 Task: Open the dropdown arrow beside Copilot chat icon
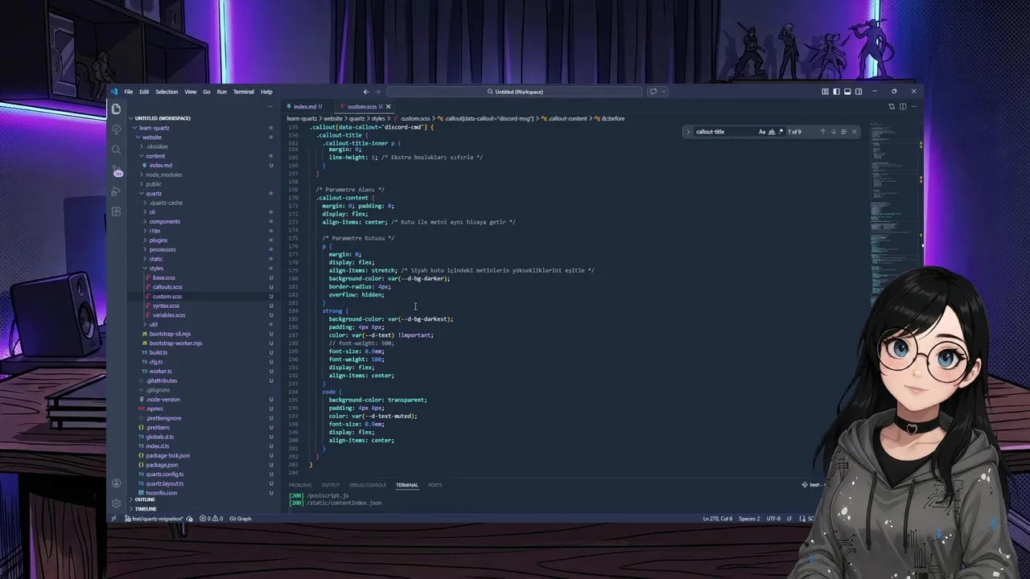663,92
